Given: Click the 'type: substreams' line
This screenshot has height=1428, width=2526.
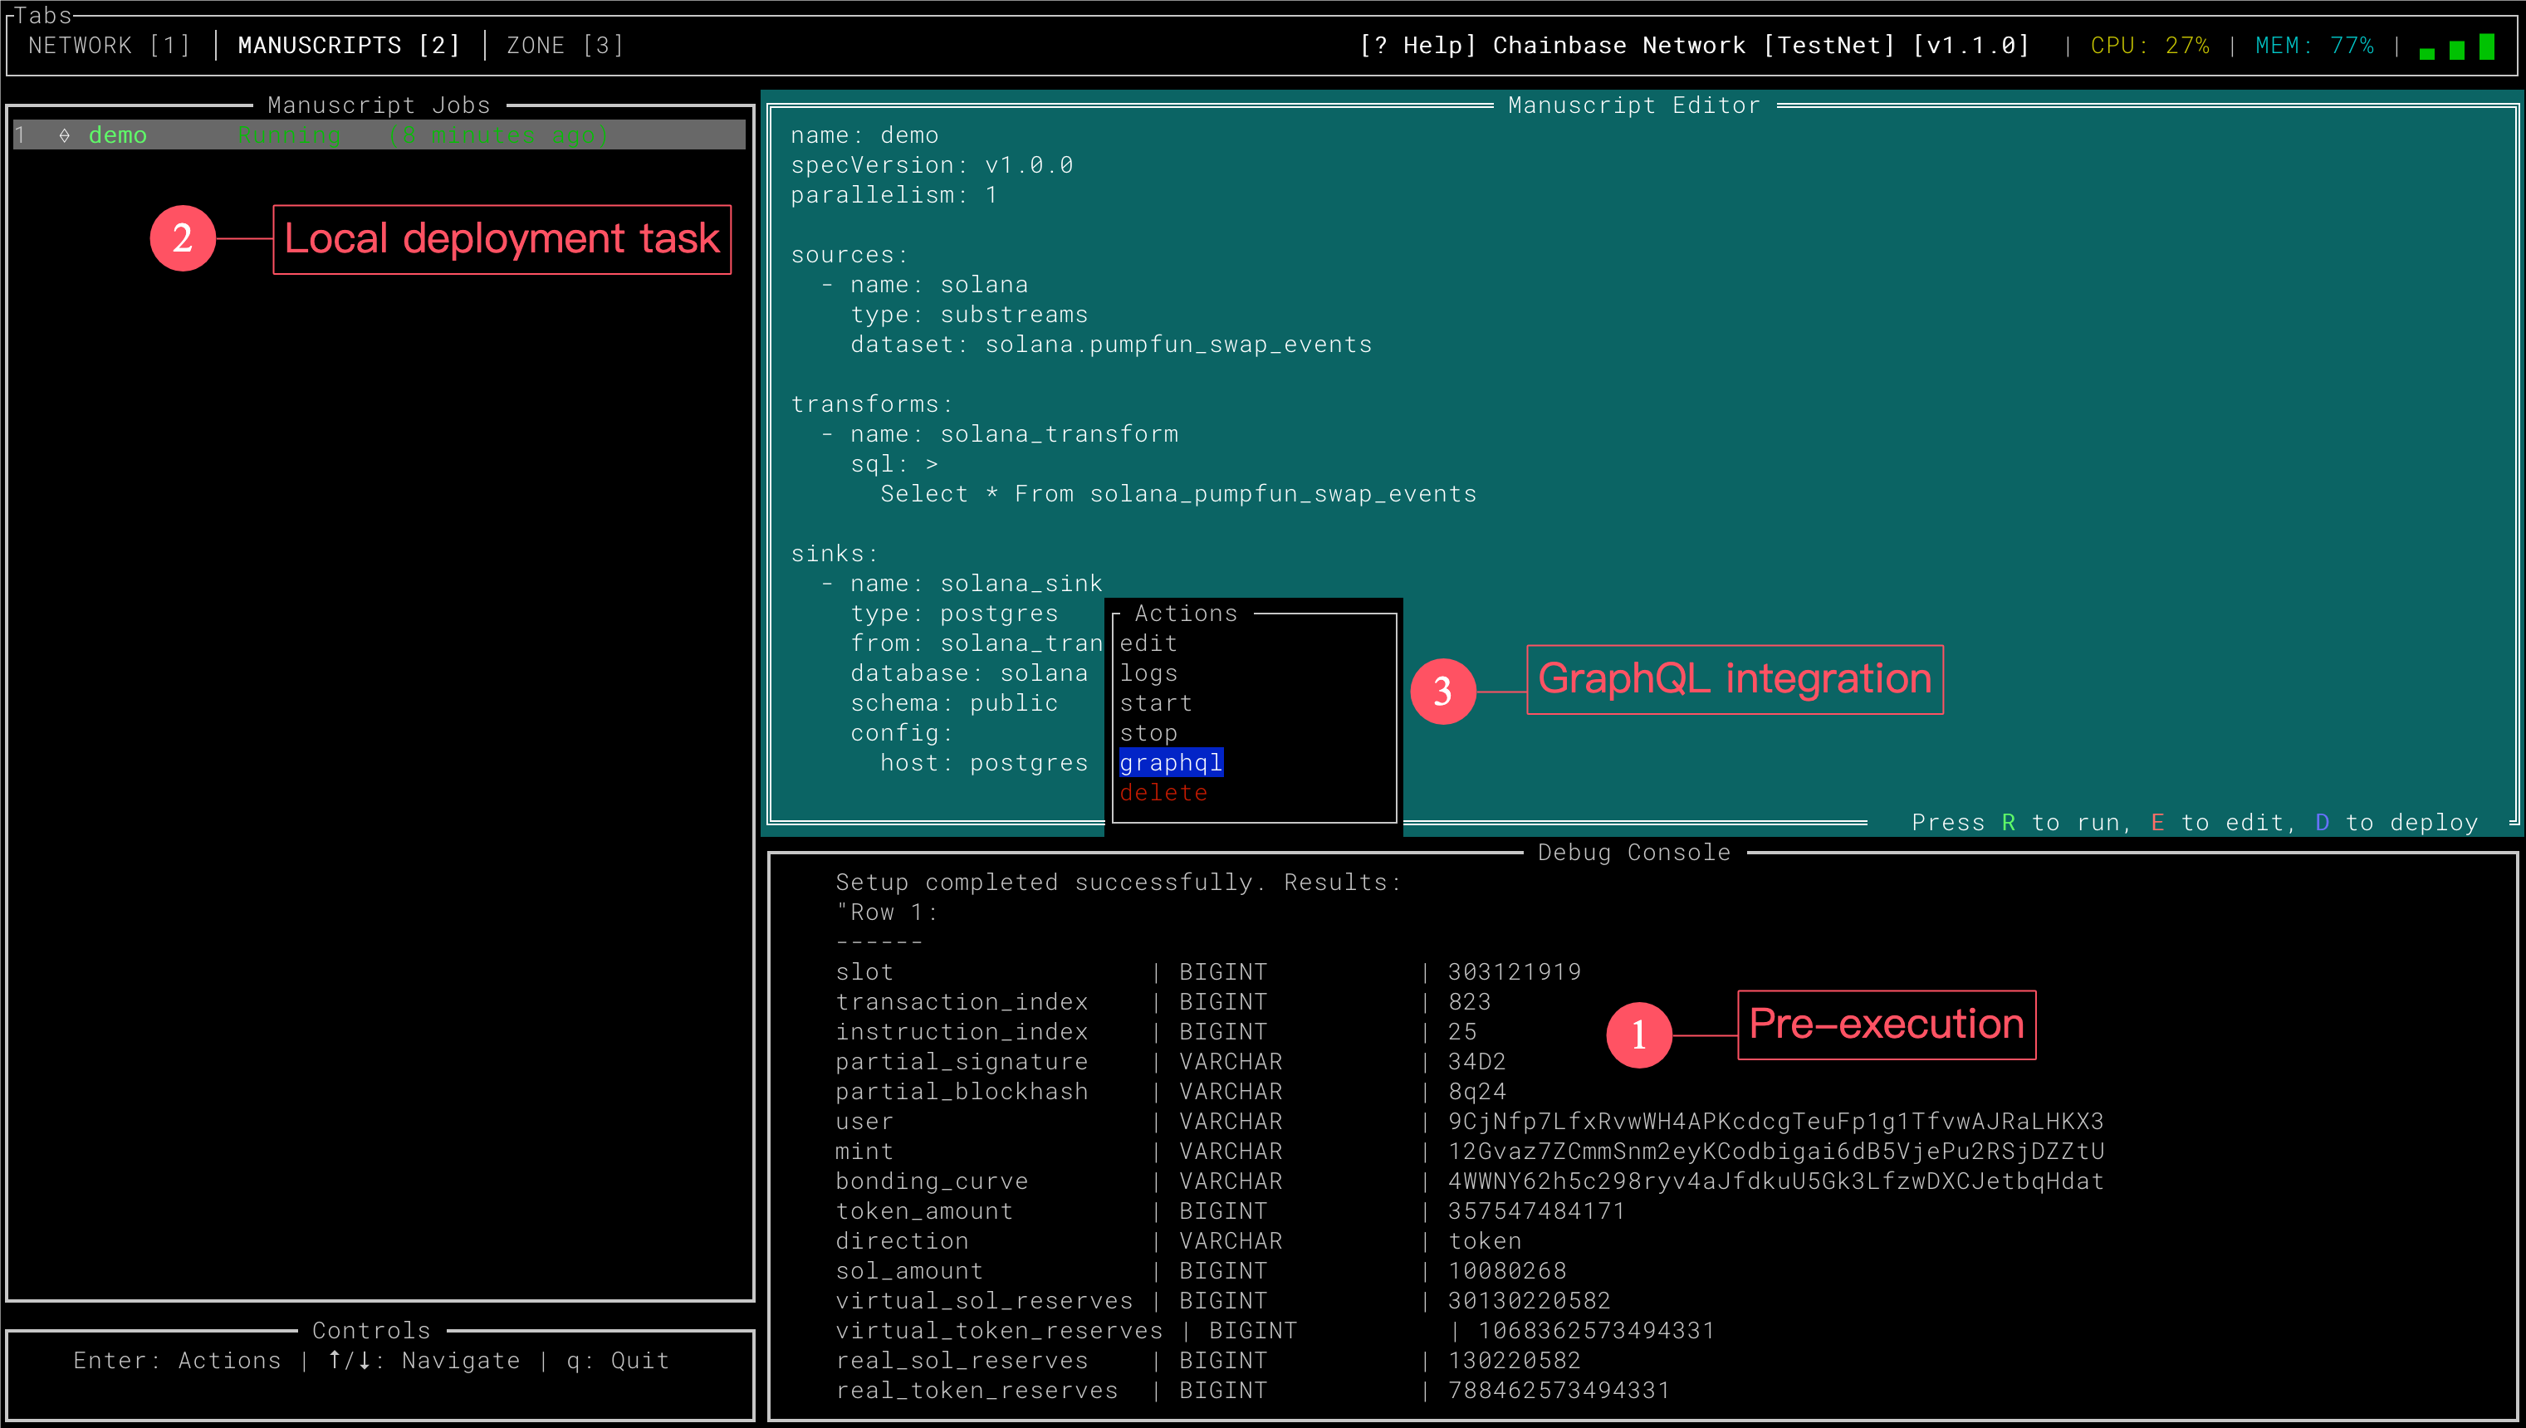Looking at the screenshot, I should 969,315.
